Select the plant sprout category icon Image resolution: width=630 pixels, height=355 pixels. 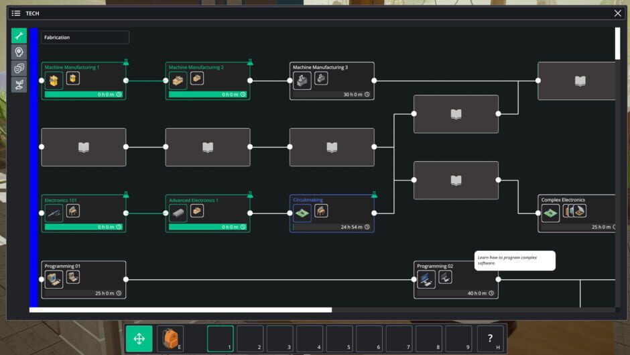(19, 85)
